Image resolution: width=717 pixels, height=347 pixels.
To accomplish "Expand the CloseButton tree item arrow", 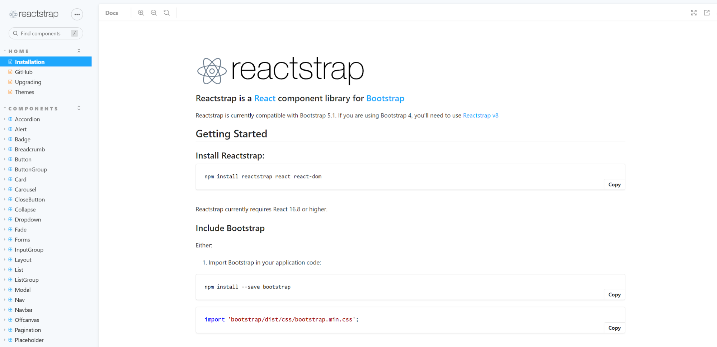I will (5, 200).
